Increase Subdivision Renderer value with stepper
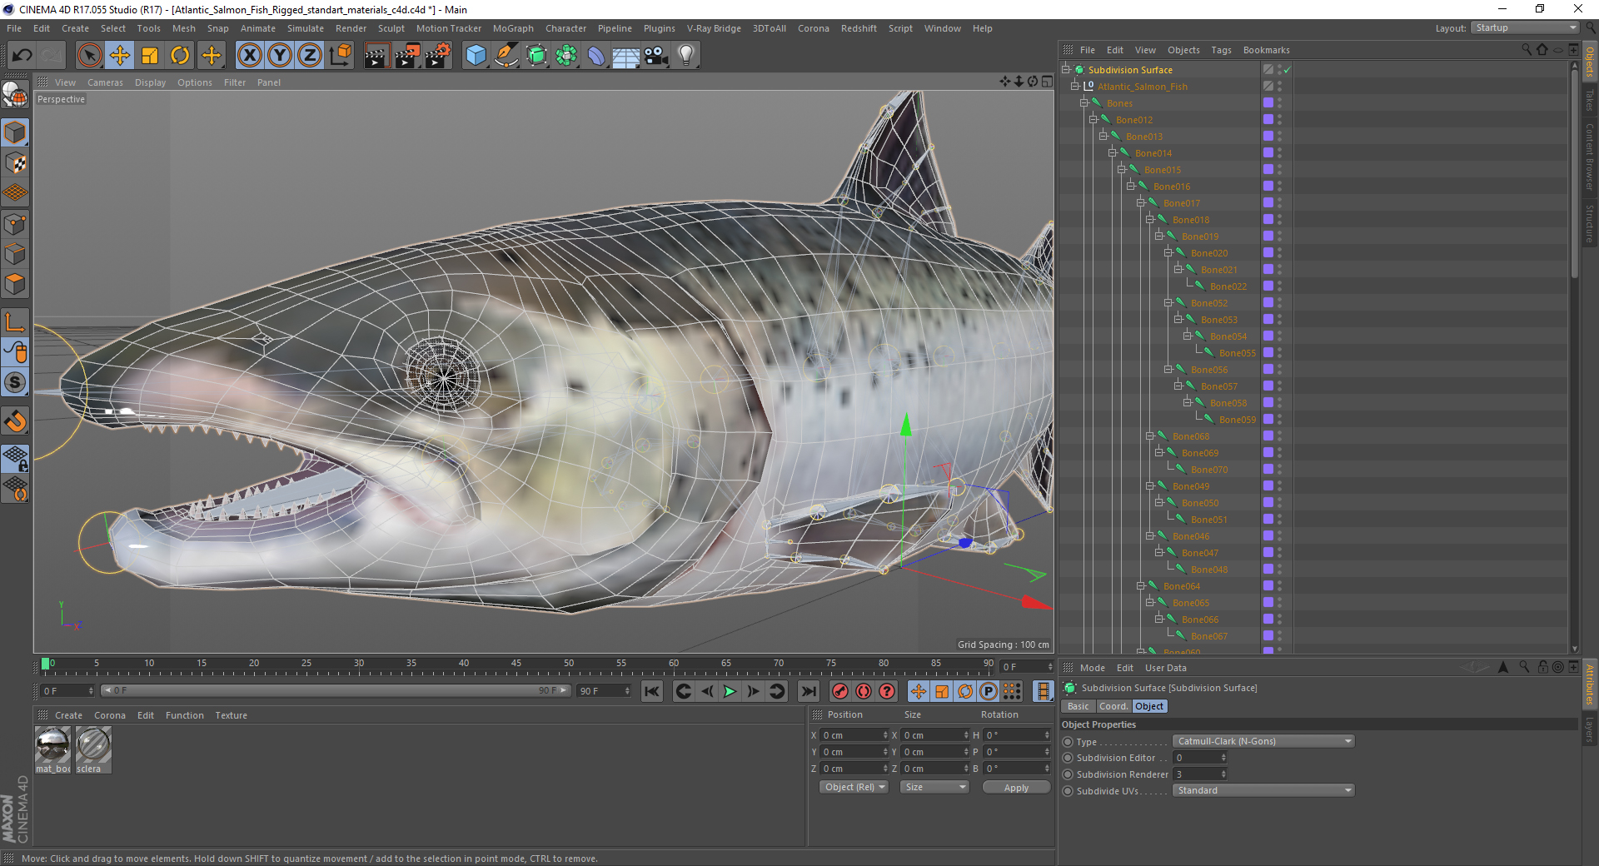The width and height of the screenshot is (1599, 866). (1222, 771)
